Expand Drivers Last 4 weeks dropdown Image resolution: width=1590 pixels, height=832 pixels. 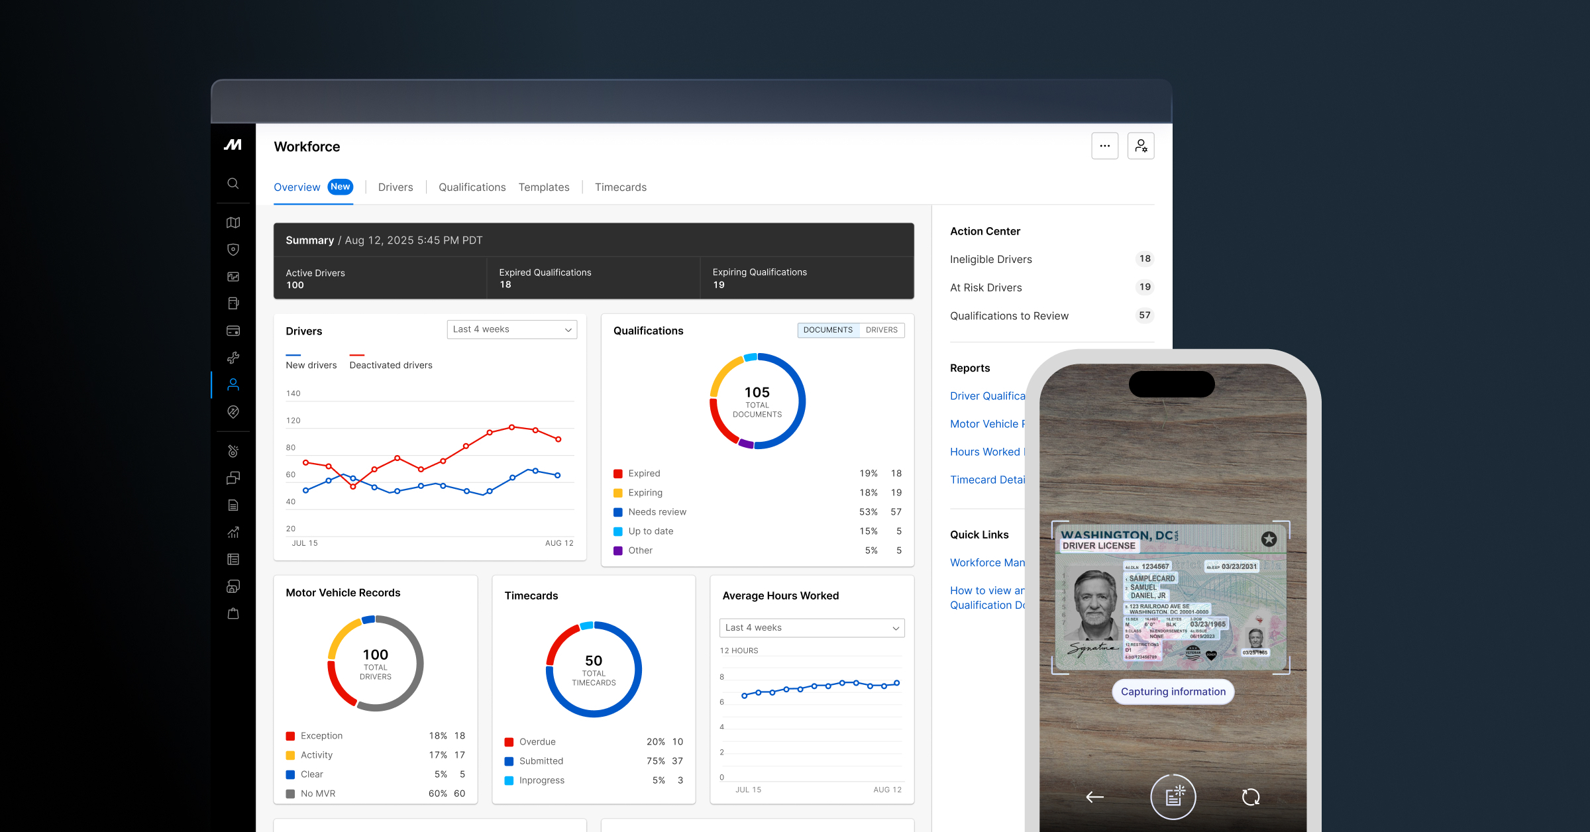[x=511, y=329]
